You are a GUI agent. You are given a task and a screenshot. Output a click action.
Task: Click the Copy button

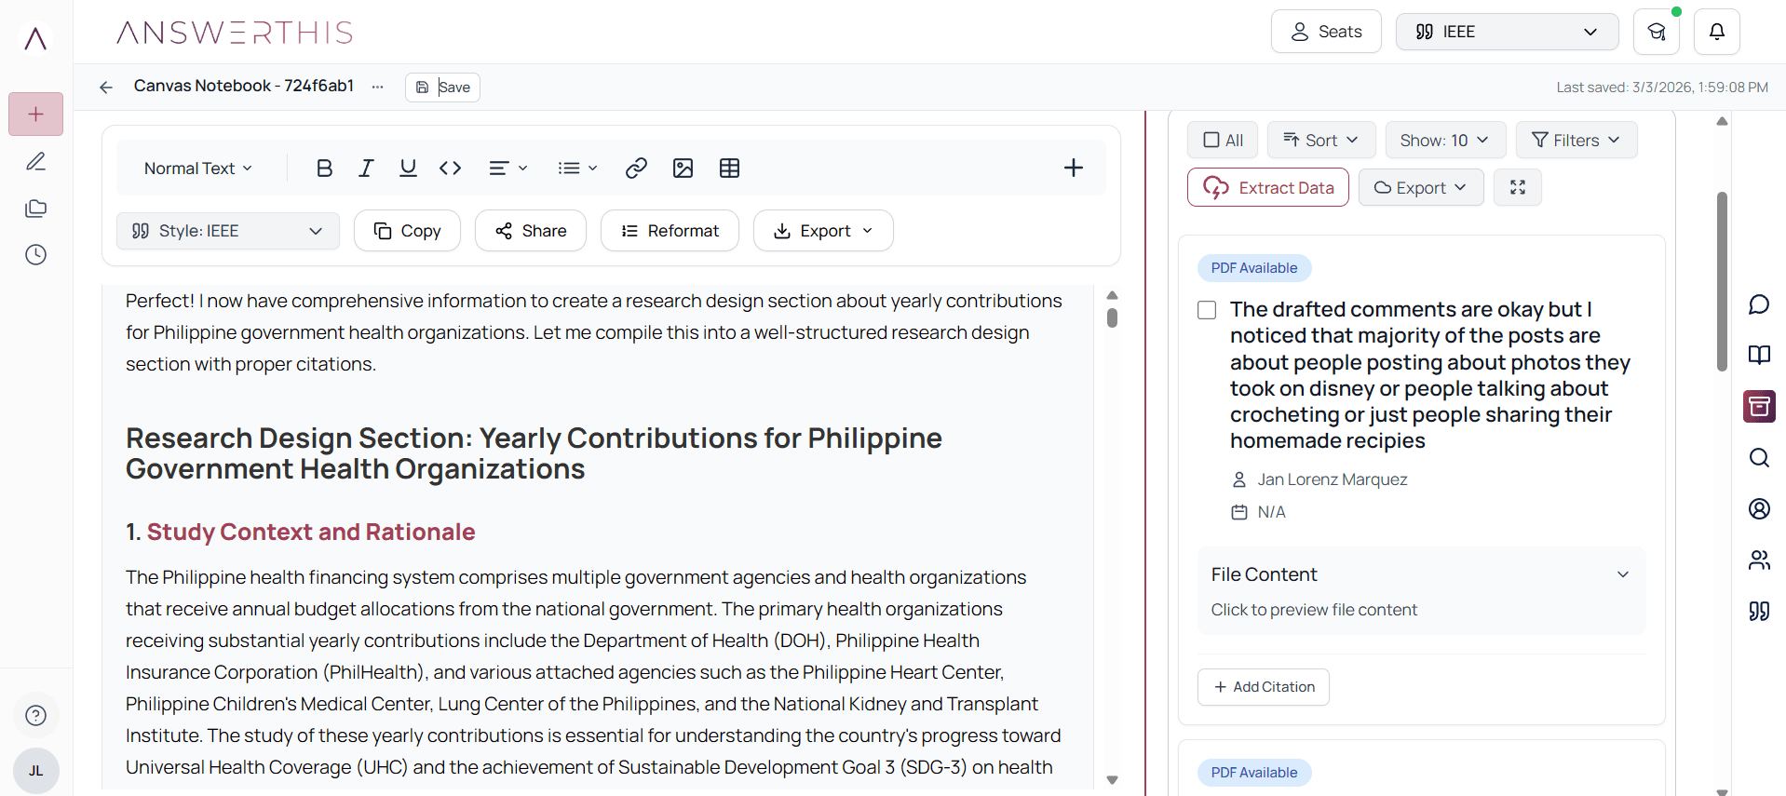coord(407,231)
